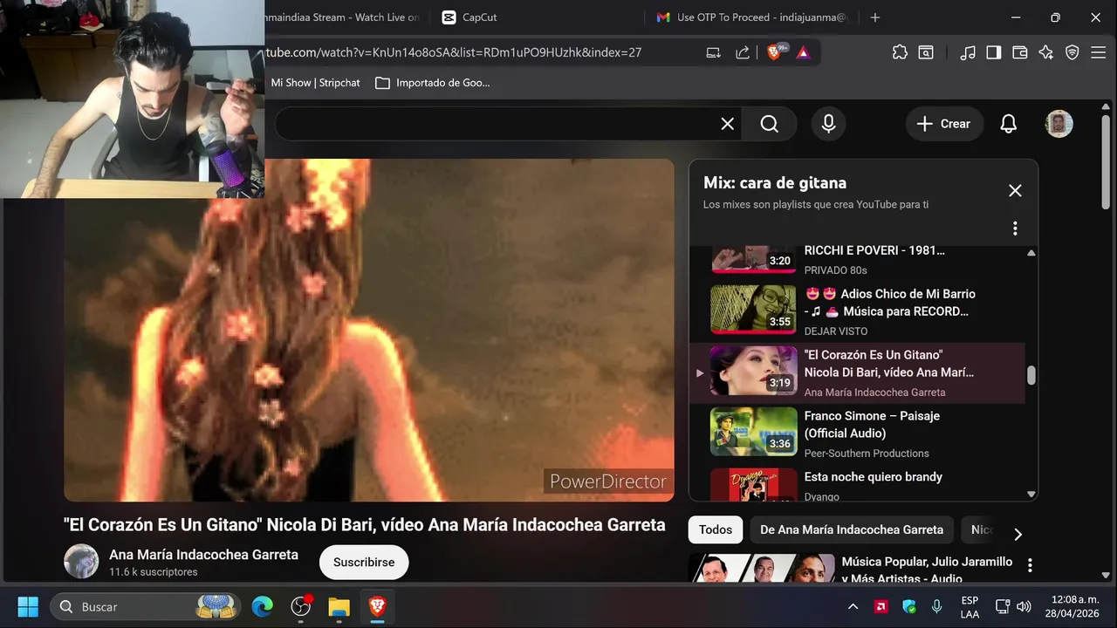Click the share page arrow icon

[743, 52]
